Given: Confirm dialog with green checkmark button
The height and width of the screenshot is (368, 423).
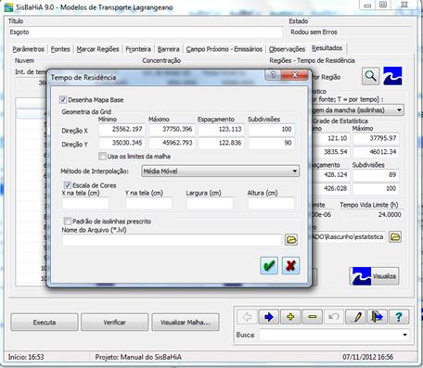Looking at the screenshot, I should click(269, 265).
